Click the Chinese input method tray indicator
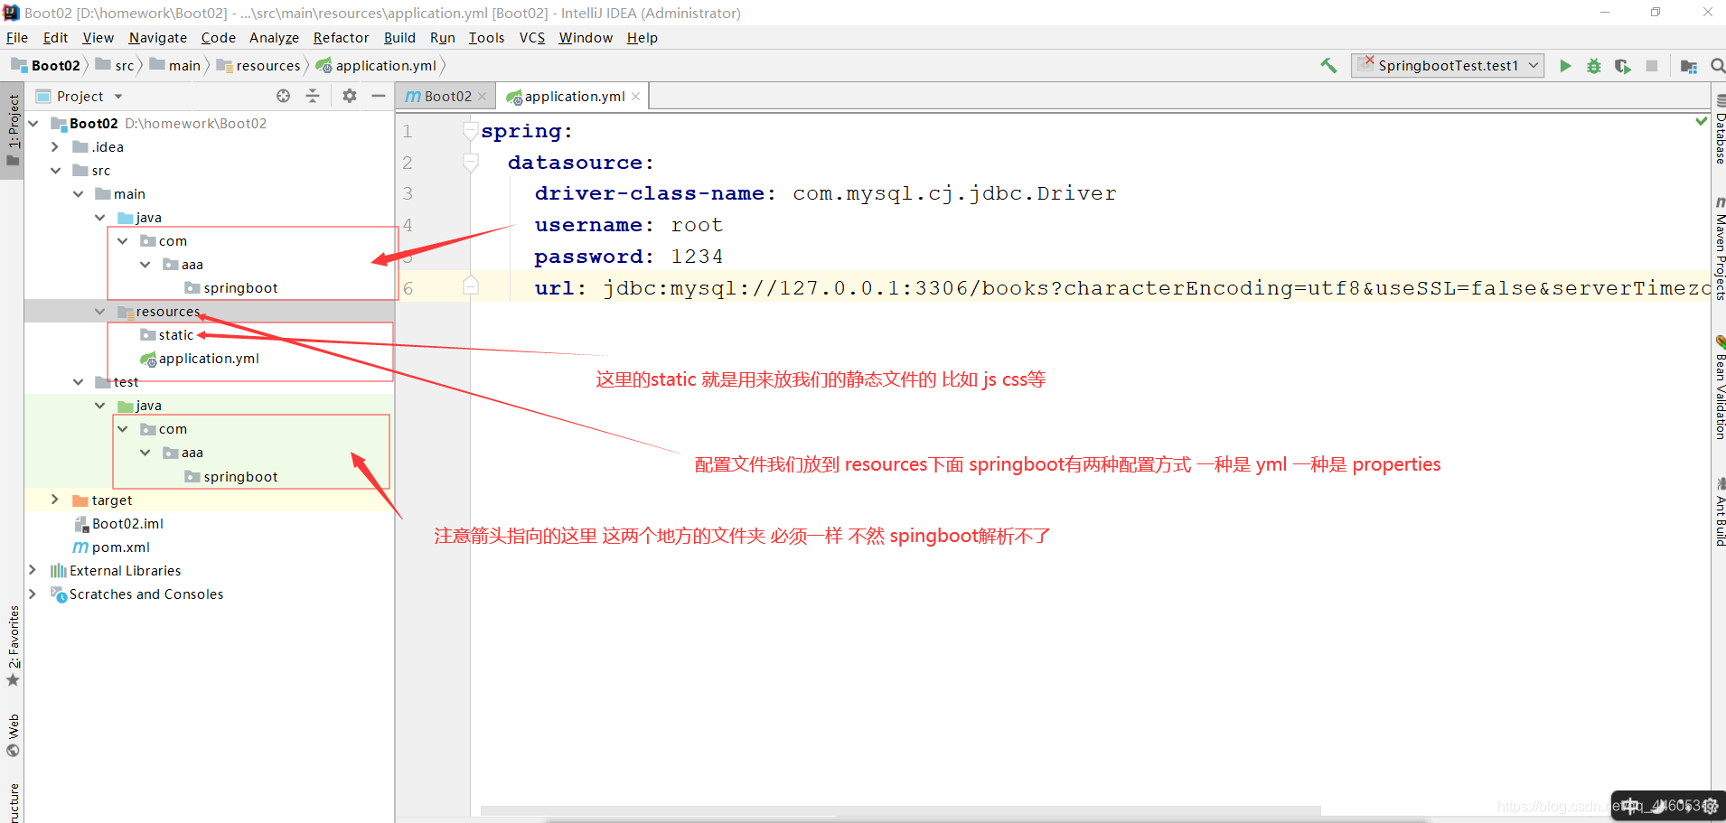Image resolution: width=1726 pixels, height=823 pixels. click(1631, 806)
